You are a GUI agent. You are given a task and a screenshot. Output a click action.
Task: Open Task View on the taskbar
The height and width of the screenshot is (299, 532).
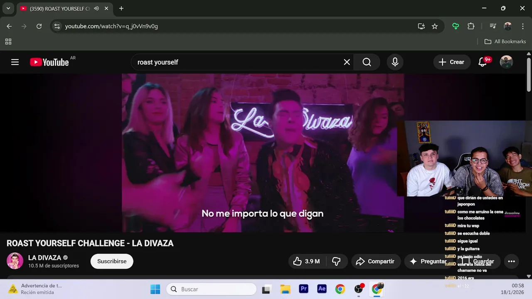point(266,289)
